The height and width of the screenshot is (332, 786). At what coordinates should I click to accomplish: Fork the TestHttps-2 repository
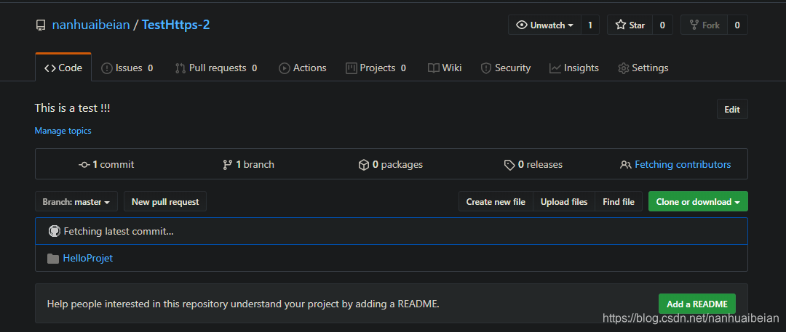[x=704, y=25]
